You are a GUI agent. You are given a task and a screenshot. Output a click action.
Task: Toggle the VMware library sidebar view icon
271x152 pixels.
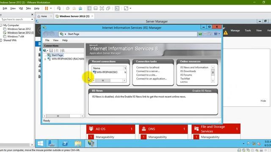click(x=89, y=8)
